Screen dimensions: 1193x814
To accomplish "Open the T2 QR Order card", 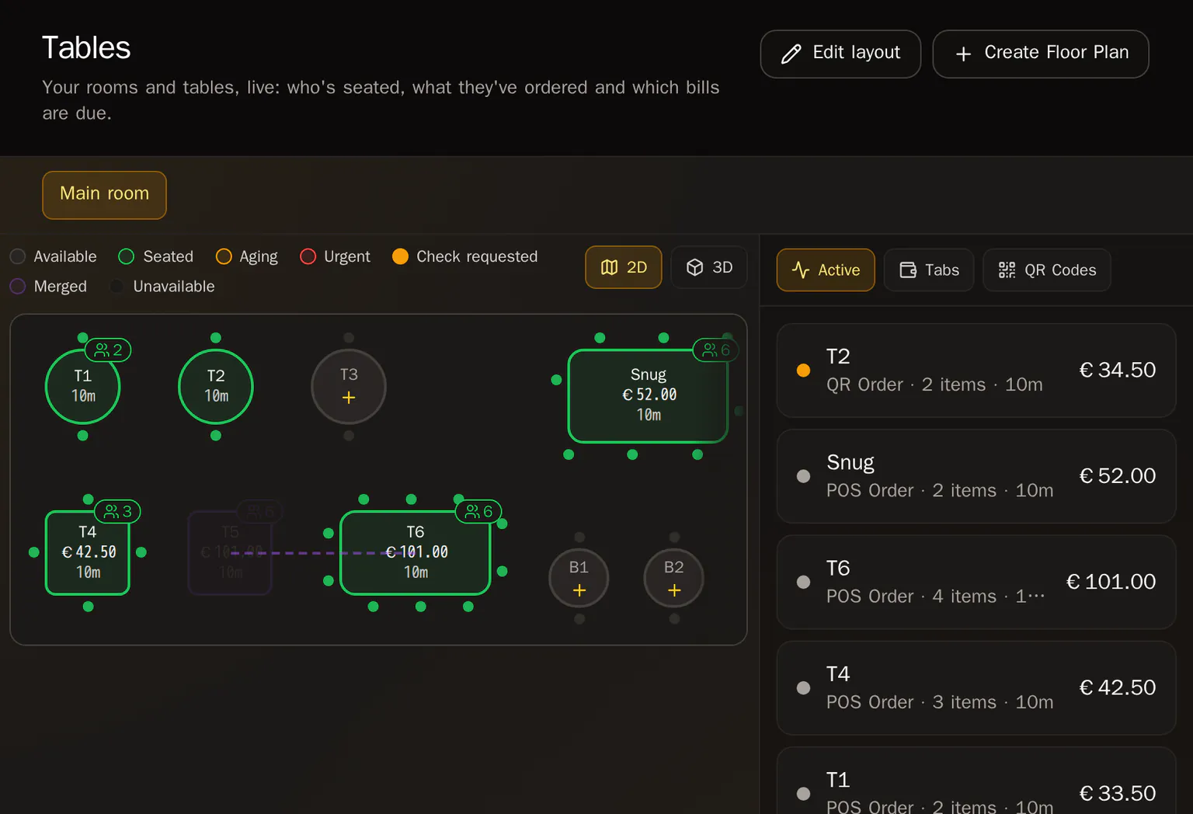I will pyautogui.click(x=976, y=370).
